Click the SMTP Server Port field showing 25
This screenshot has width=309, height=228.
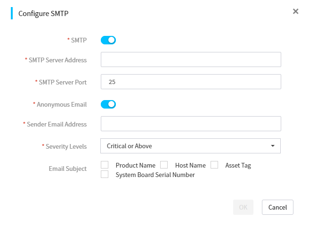(x=191, y=82)
